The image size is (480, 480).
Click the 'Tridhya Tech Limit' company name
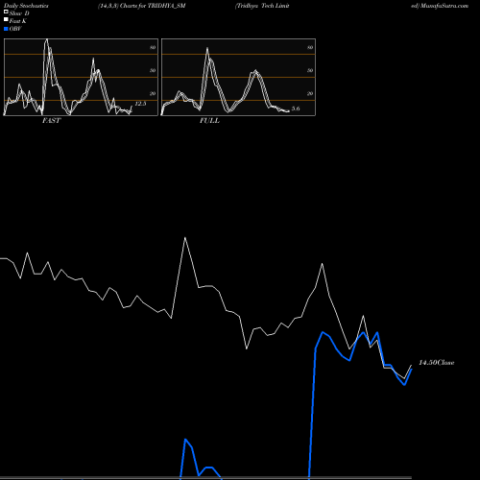click(263, 6)
